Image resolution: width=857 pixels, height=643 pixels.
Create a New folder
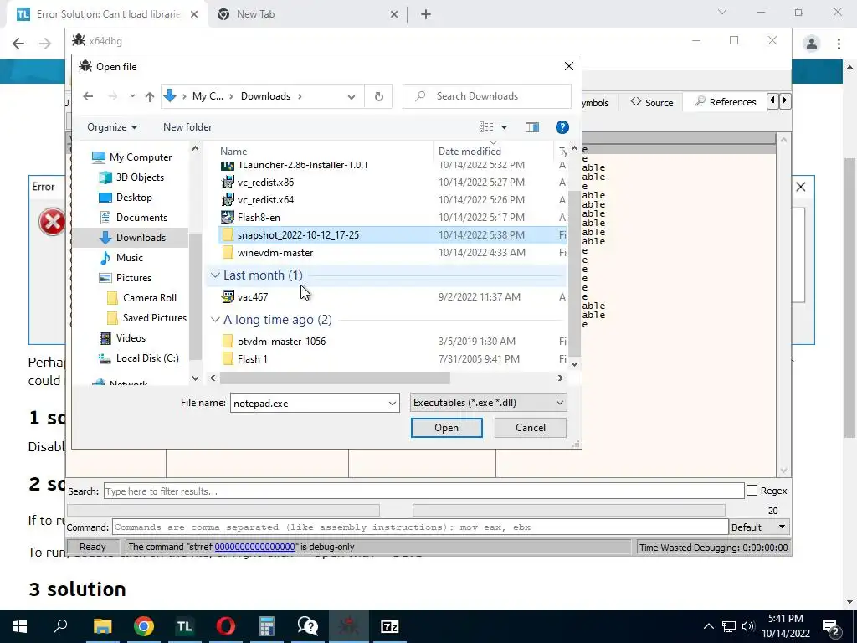tap(187, 127)
